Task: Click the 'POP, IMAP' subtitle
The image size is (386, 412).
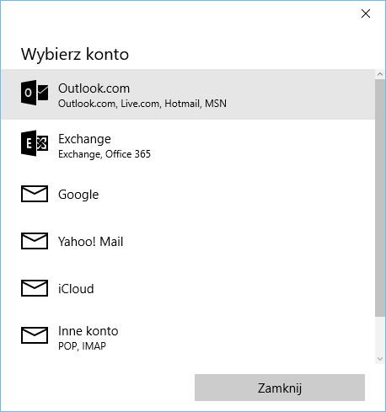Action: tap(82, 346)
